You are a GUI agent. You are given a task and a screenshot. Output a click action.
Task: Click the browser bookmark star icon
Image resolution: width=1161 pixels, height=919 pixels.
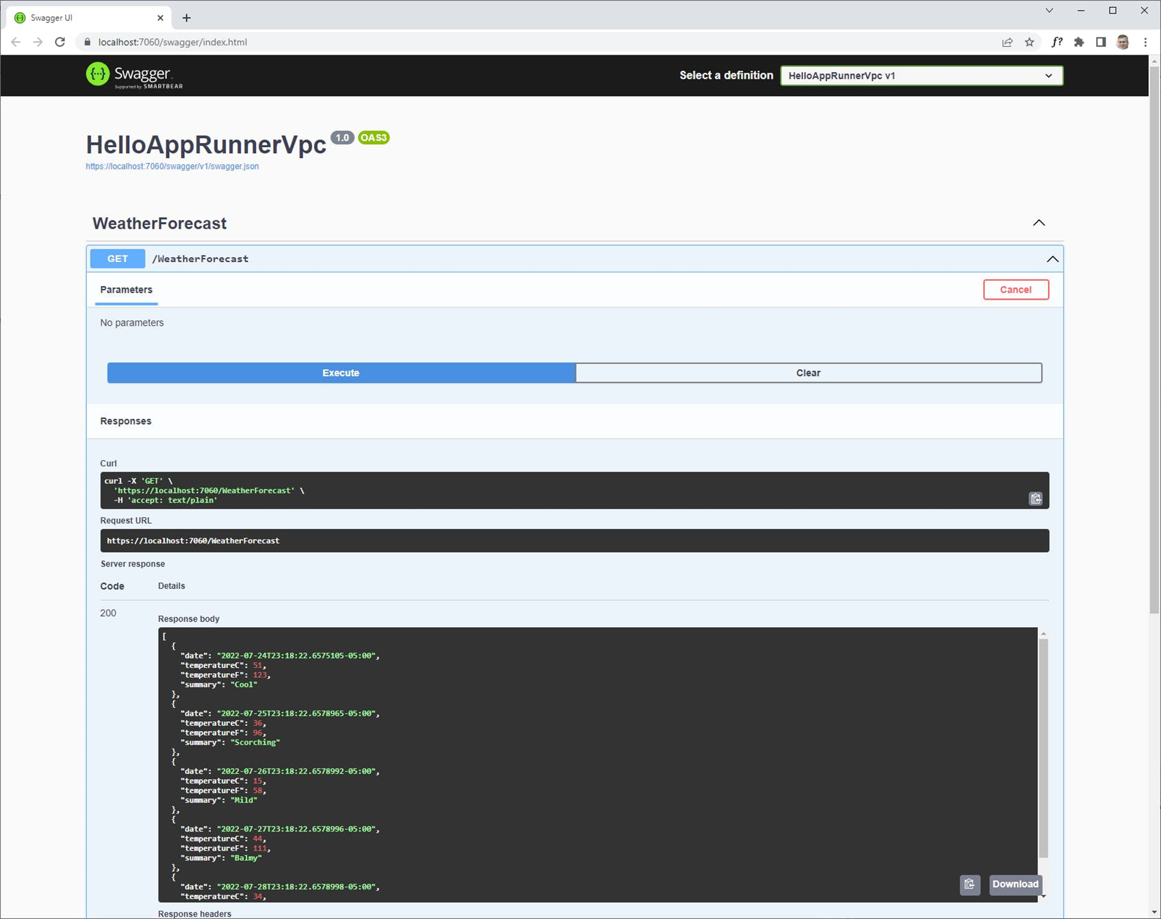tap(1030, 41)
